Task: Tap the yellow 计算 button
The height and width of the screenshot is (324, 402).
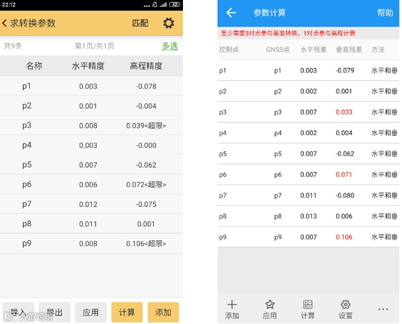Action: point(127,312)
